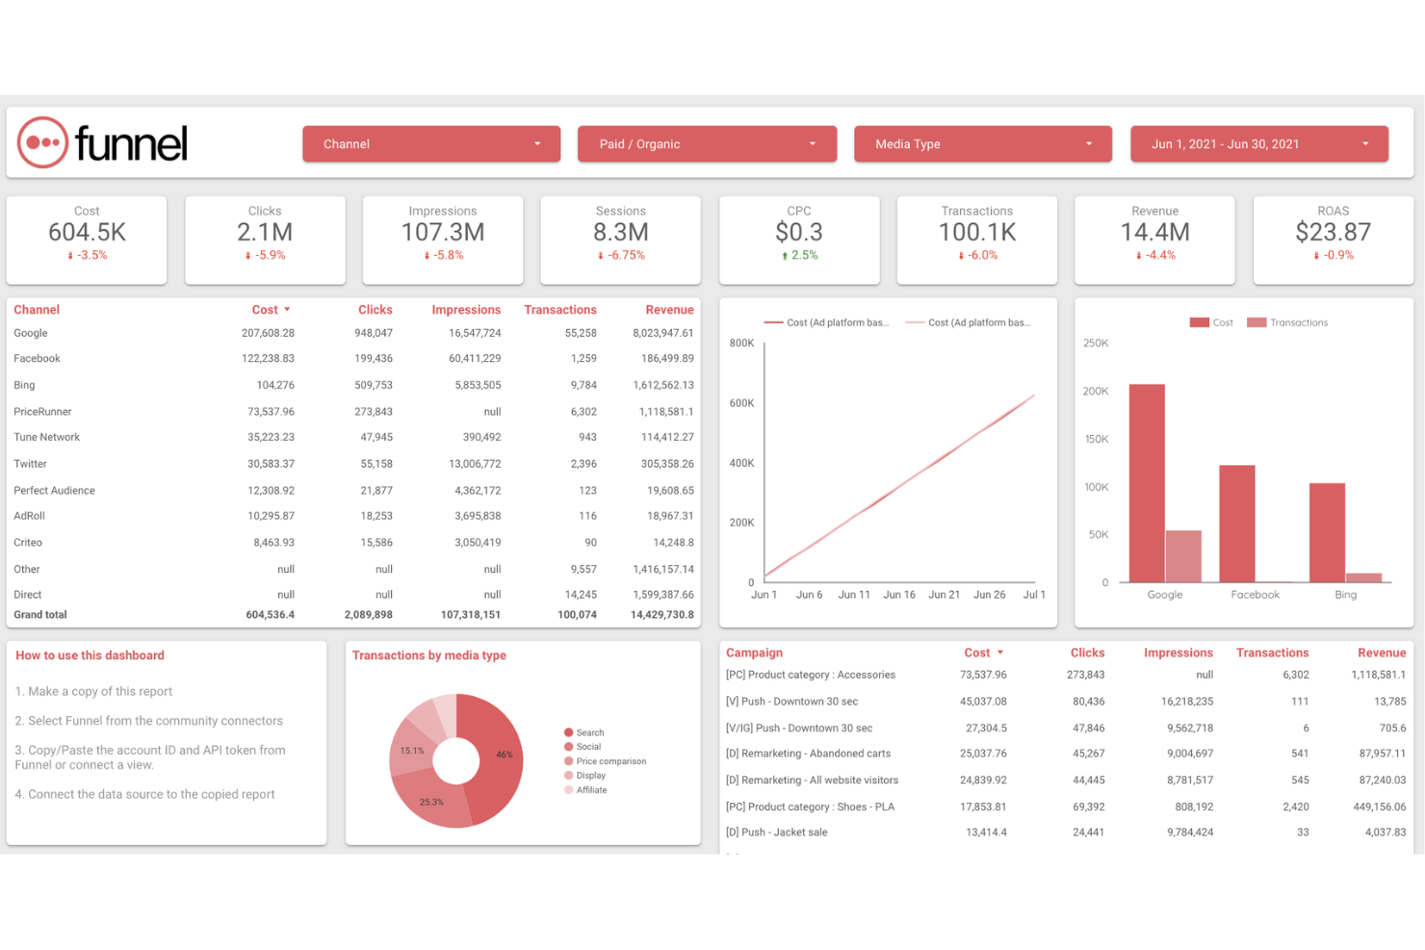Select the ROAS $23.87 value

[1334, 232]
